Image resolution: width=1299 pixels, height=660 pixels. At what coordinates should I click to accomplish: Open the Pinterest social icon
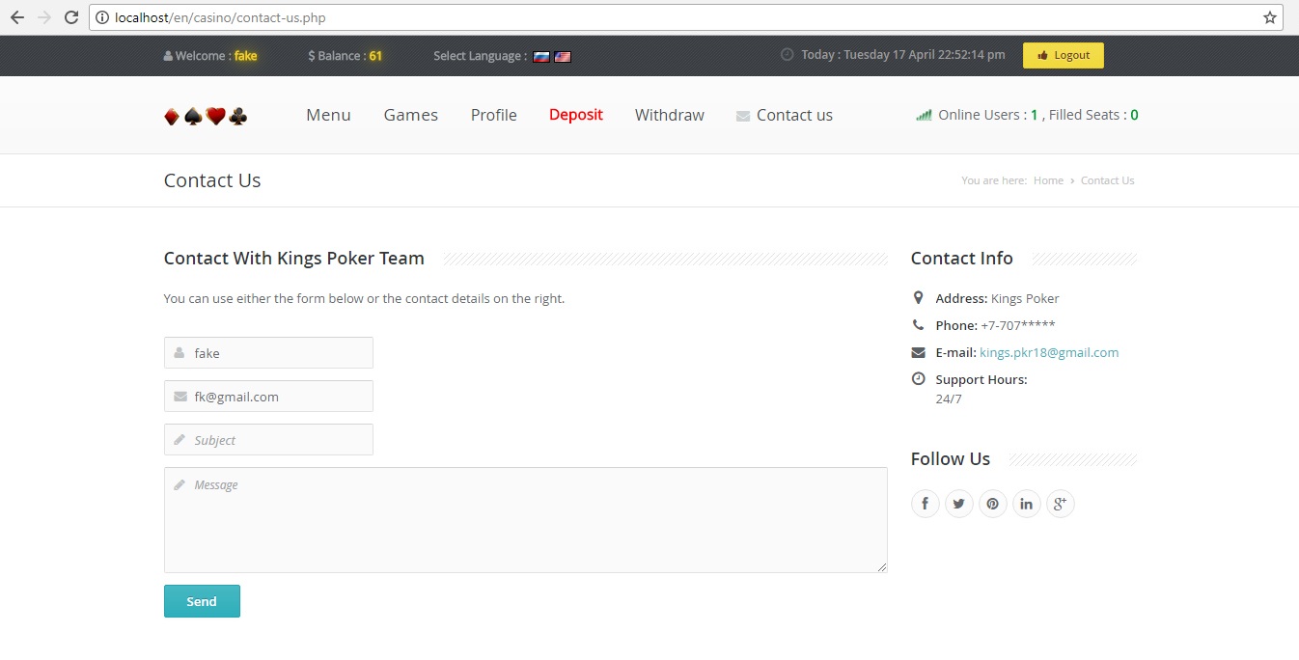992,504
